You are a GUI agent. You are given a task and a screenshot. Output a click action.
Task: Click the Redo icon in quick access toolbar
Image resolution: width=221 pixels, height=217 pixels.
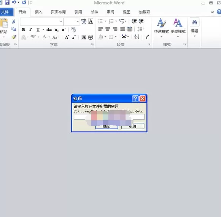(x=24, y=2)
